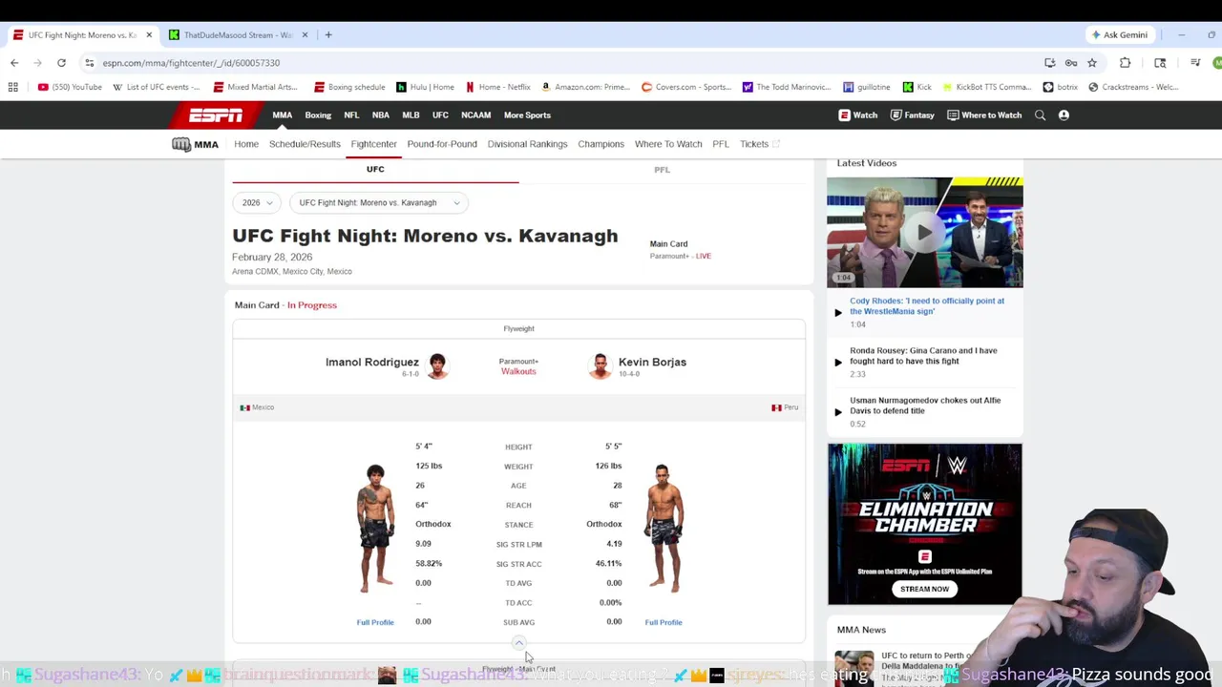Click the ESPN logo
The height and width of the screenshot is (687, 1222).
click(x=215, y=115)
